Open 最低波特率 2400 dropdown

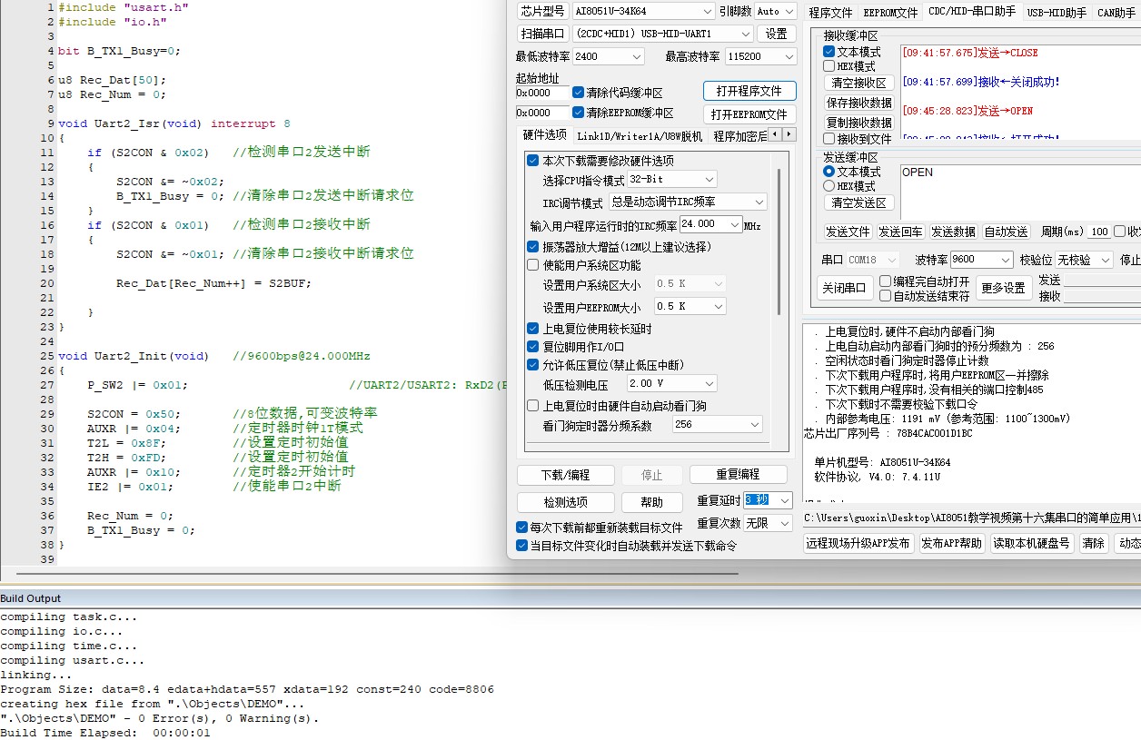click(x=608, y=56)
